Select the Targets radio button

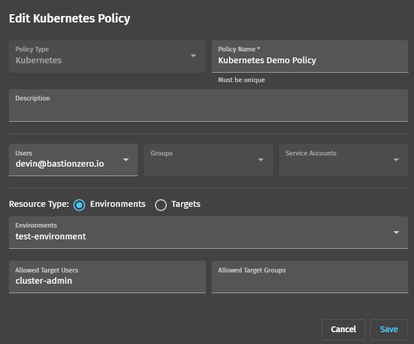(x=161, y=205)
